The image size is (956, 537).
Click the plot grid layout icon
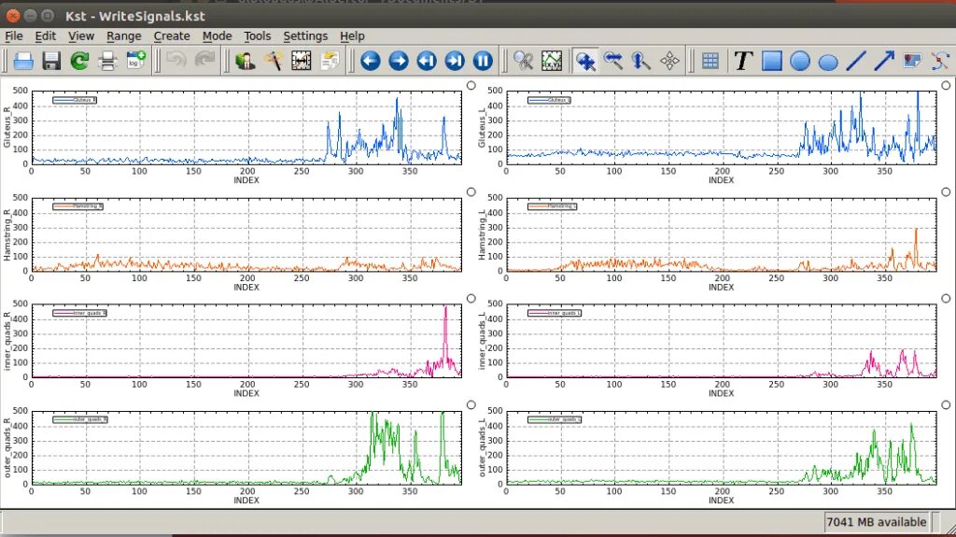click(710, 61)
